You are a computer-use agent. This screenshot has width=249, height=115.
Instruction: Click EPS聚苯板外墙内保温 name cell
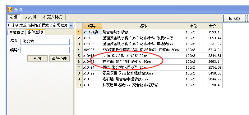(143, 50)
